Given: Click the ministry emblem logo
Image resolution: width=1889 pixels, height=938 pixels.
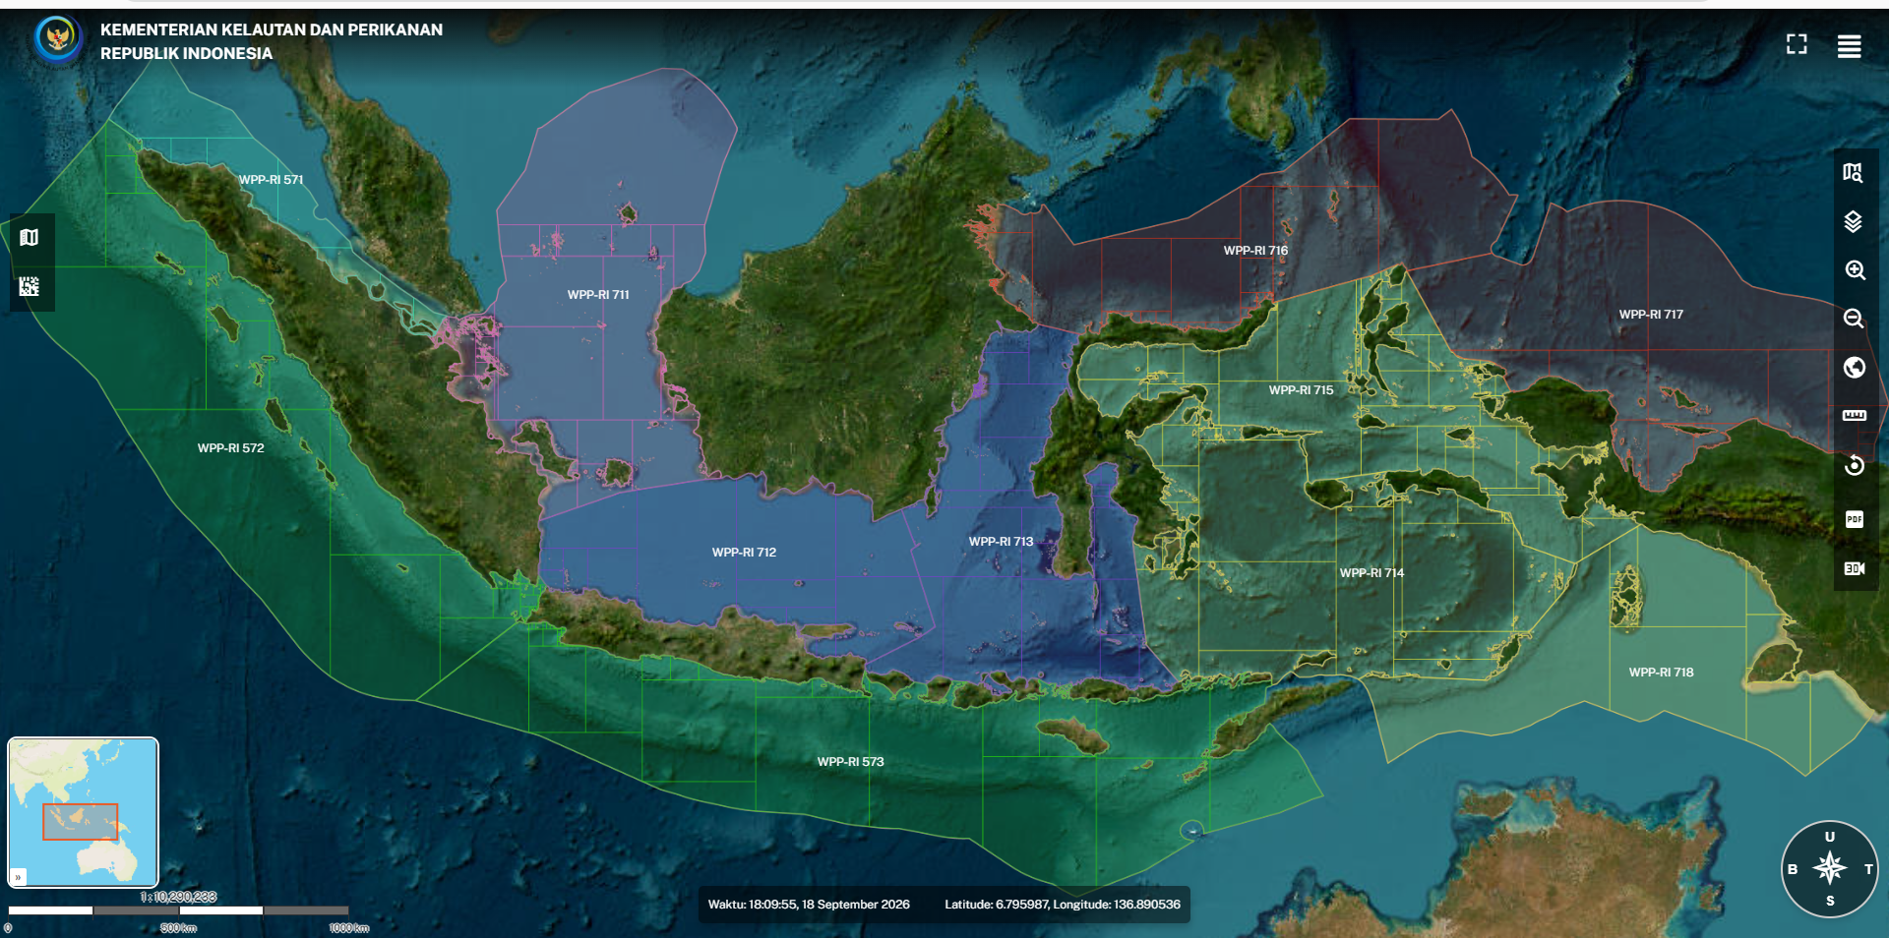Looking at the screenshot, I should tap(58, 39).
